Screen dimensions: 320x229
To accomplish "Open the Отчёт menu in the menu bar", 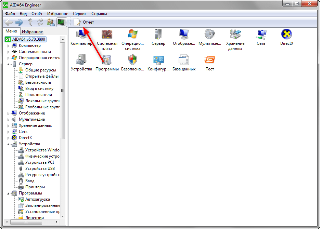I will pos(37,14).
